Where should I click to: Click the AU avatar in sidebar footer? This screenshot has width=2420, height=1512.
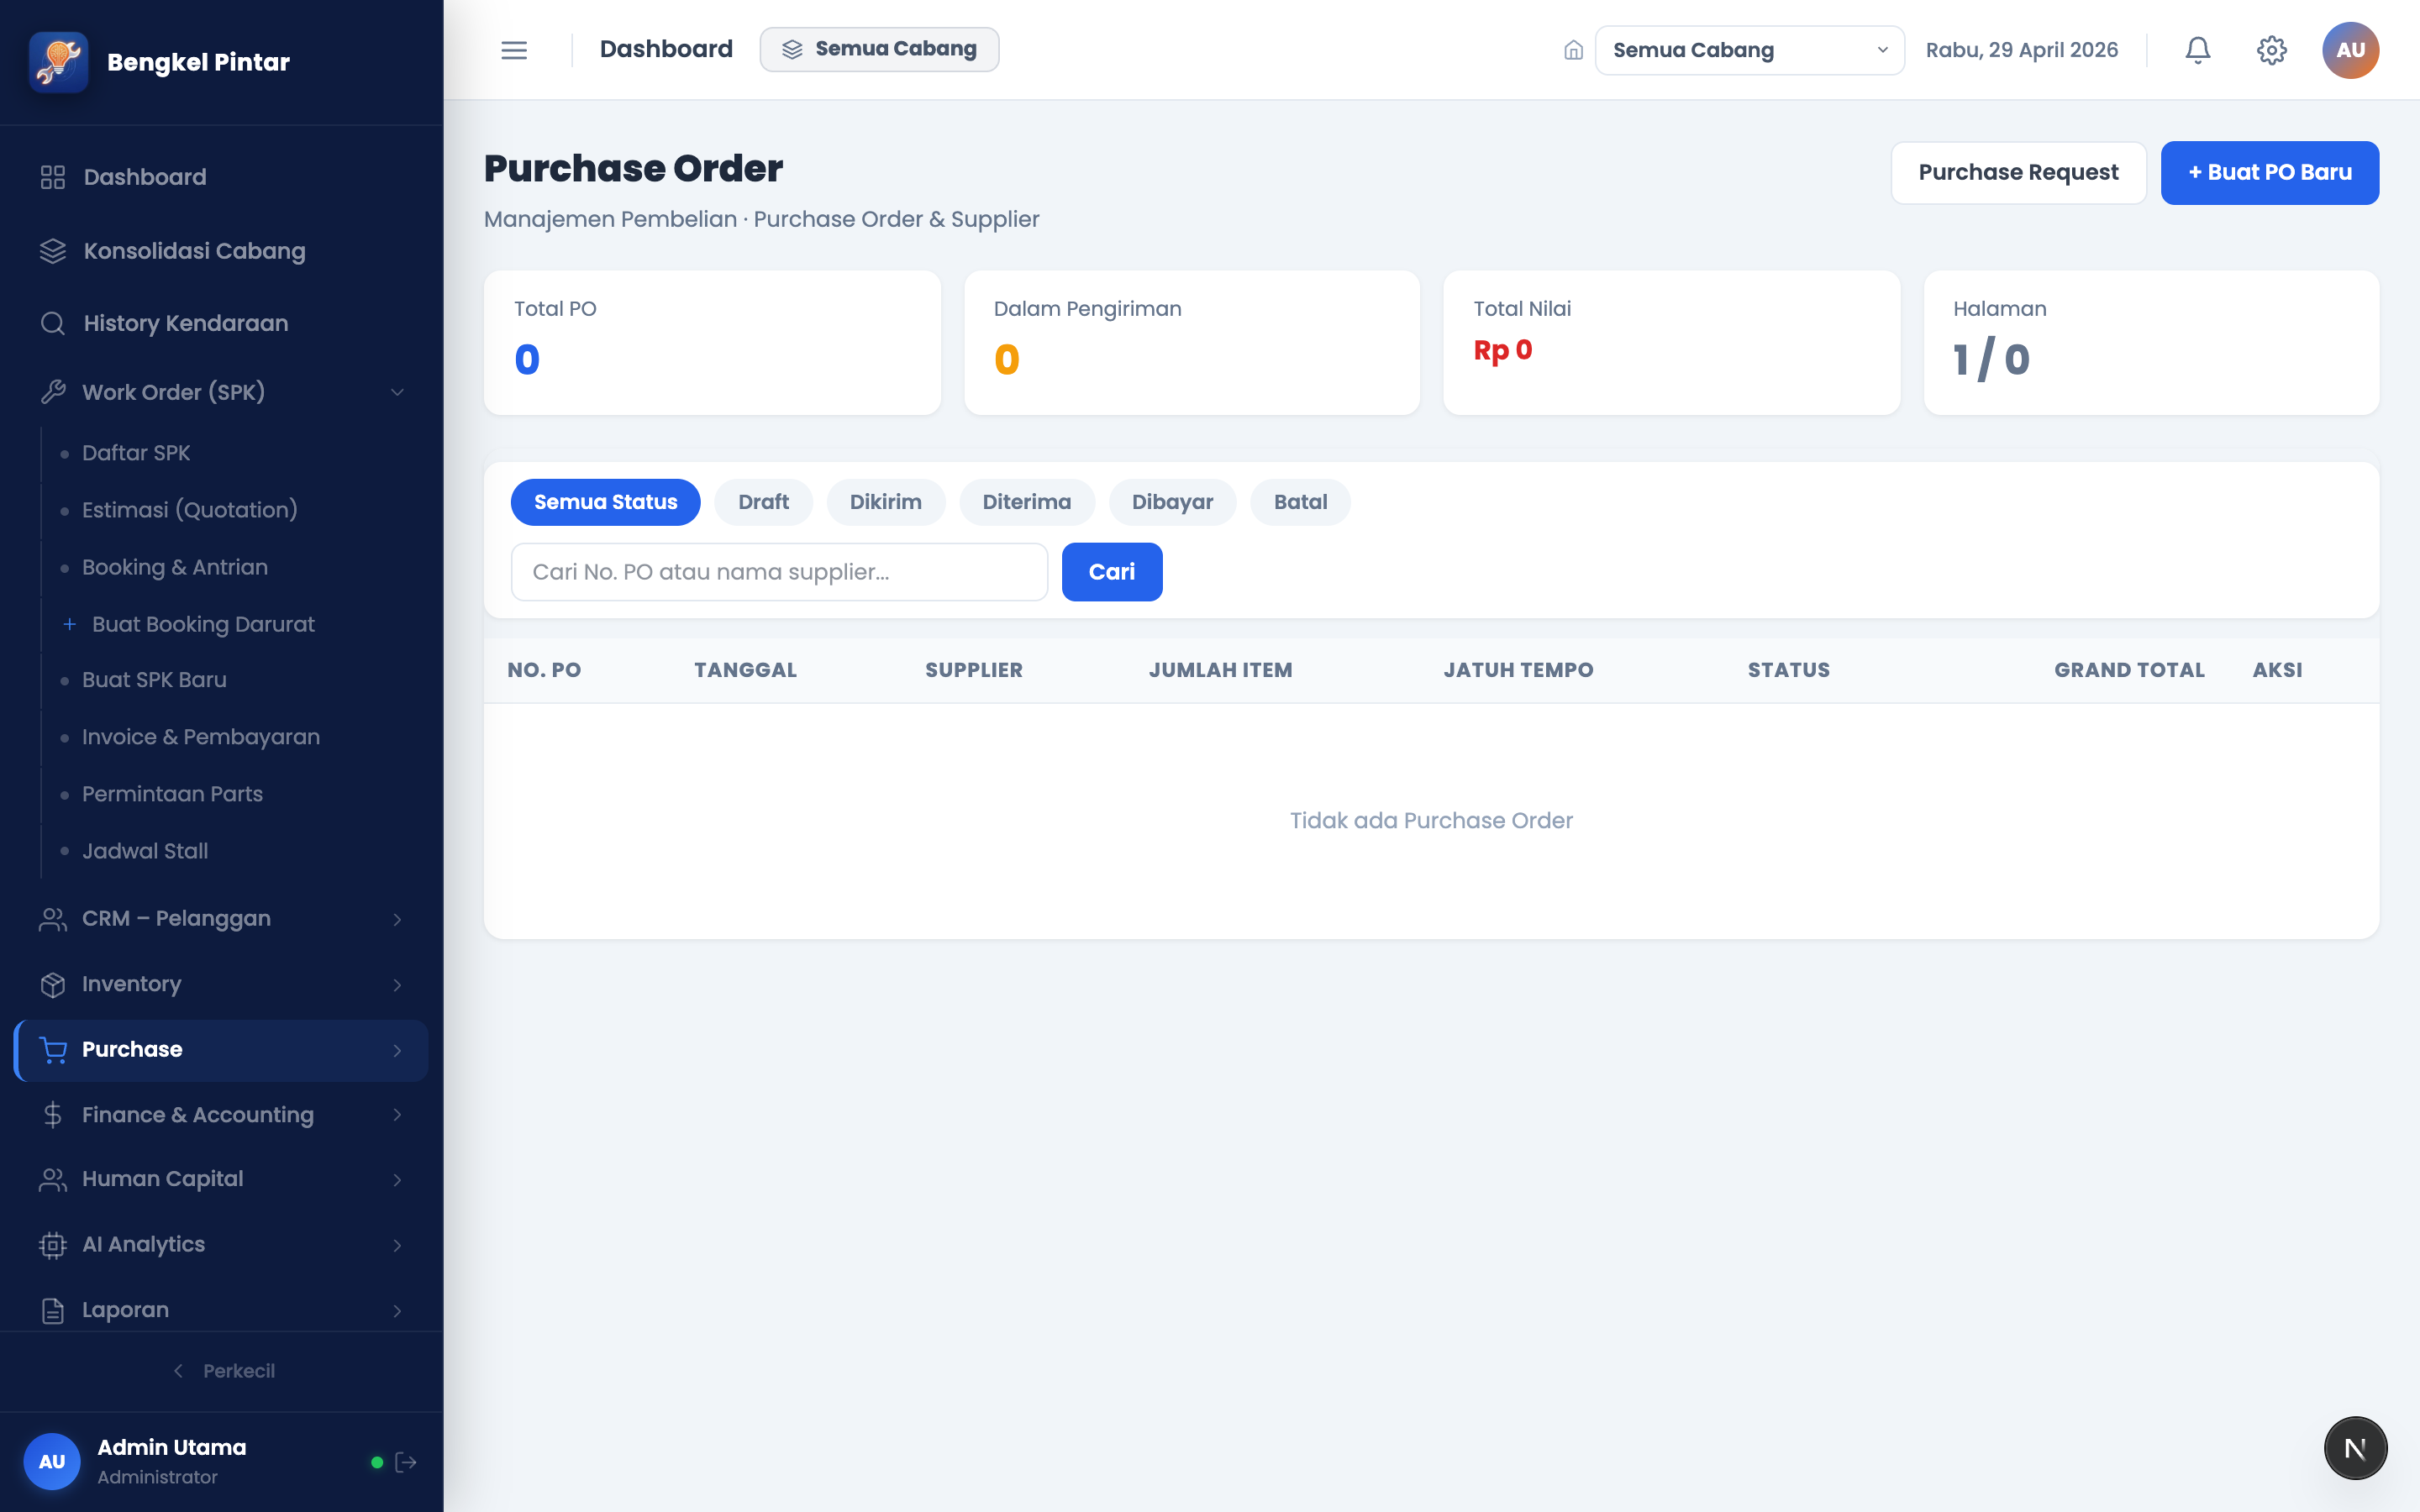pyautogui.click(x=52, y=1461)
